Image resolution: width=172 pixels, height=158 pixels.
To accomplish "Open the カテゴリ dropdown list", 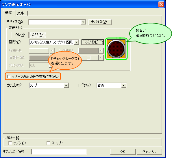I will coord(66,85).
